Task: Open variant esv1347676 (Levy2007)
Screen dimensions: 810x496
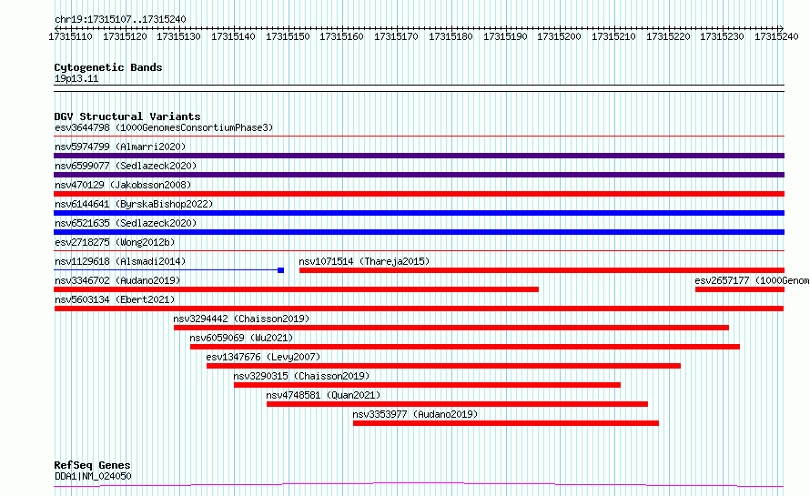Action: point(263,357)
